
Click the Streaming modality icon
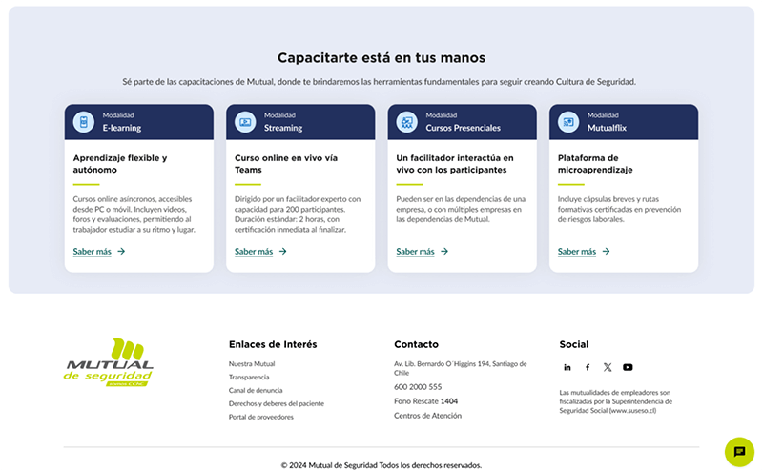coord(245,122)
